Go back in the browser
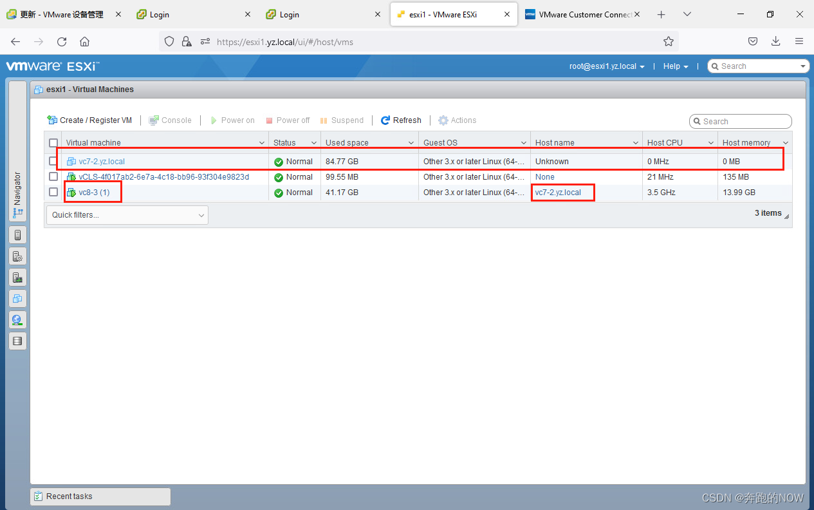 pyautogui.click(x=15, y=41)
